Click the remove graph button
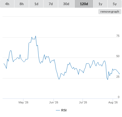122x117 pixels. (x=110, y=12)
